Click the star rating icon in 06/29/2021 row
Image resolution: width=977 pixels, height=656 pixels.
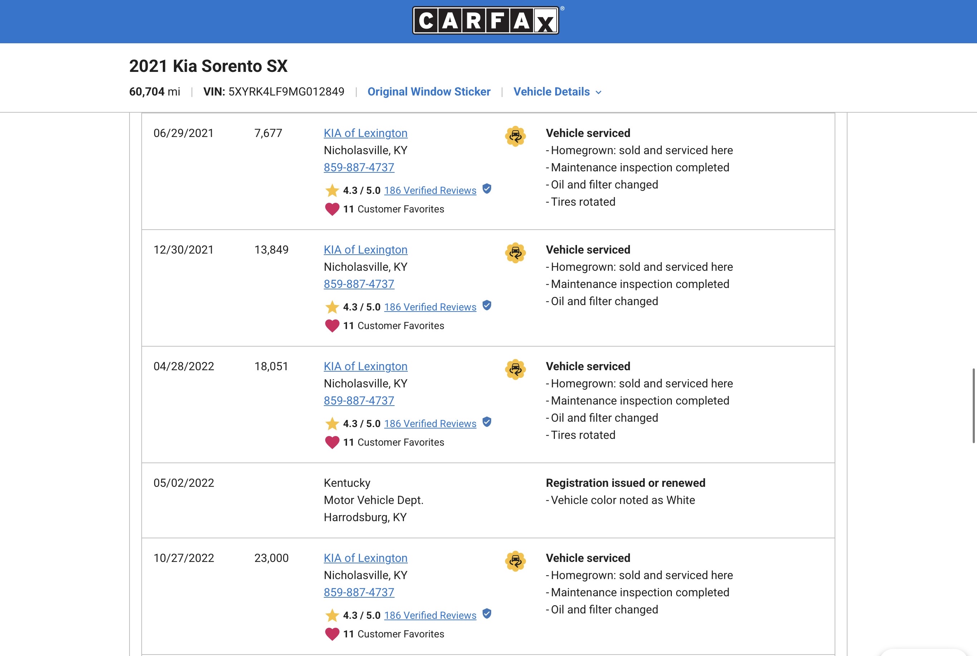click(332, 190)
